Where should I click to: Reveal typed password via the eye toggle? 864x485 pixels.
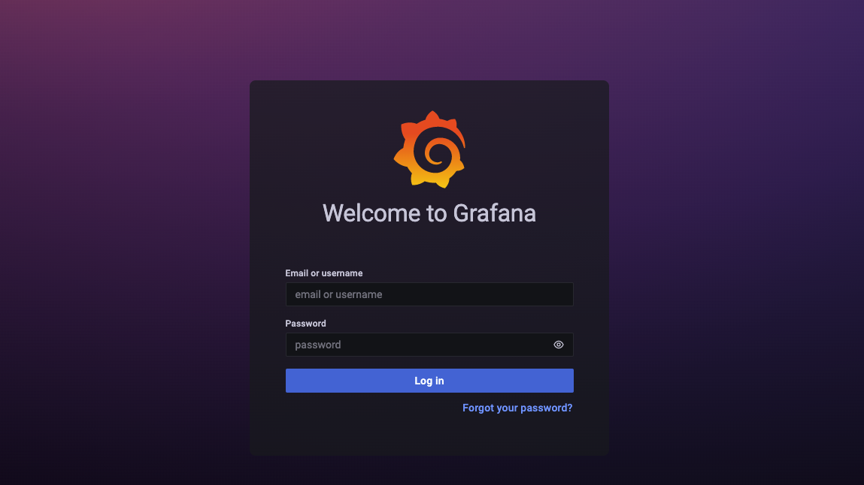pos(558,345)
